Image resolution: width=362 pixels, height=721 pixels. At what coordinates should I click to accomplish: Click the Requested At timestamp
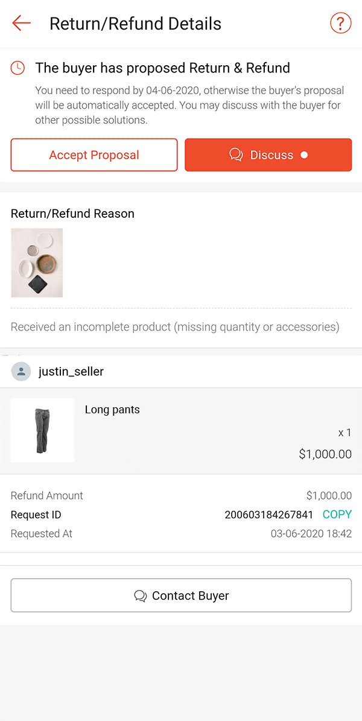pyautogui.click(x=311, y=534)
